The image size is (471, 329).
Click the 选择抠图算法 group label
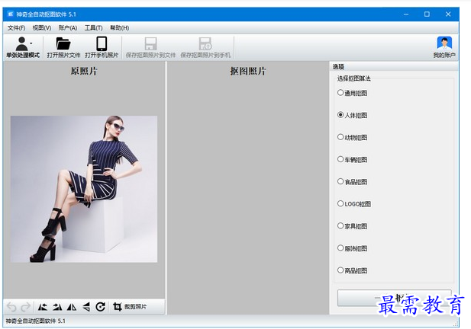click(x=354, y=78)
